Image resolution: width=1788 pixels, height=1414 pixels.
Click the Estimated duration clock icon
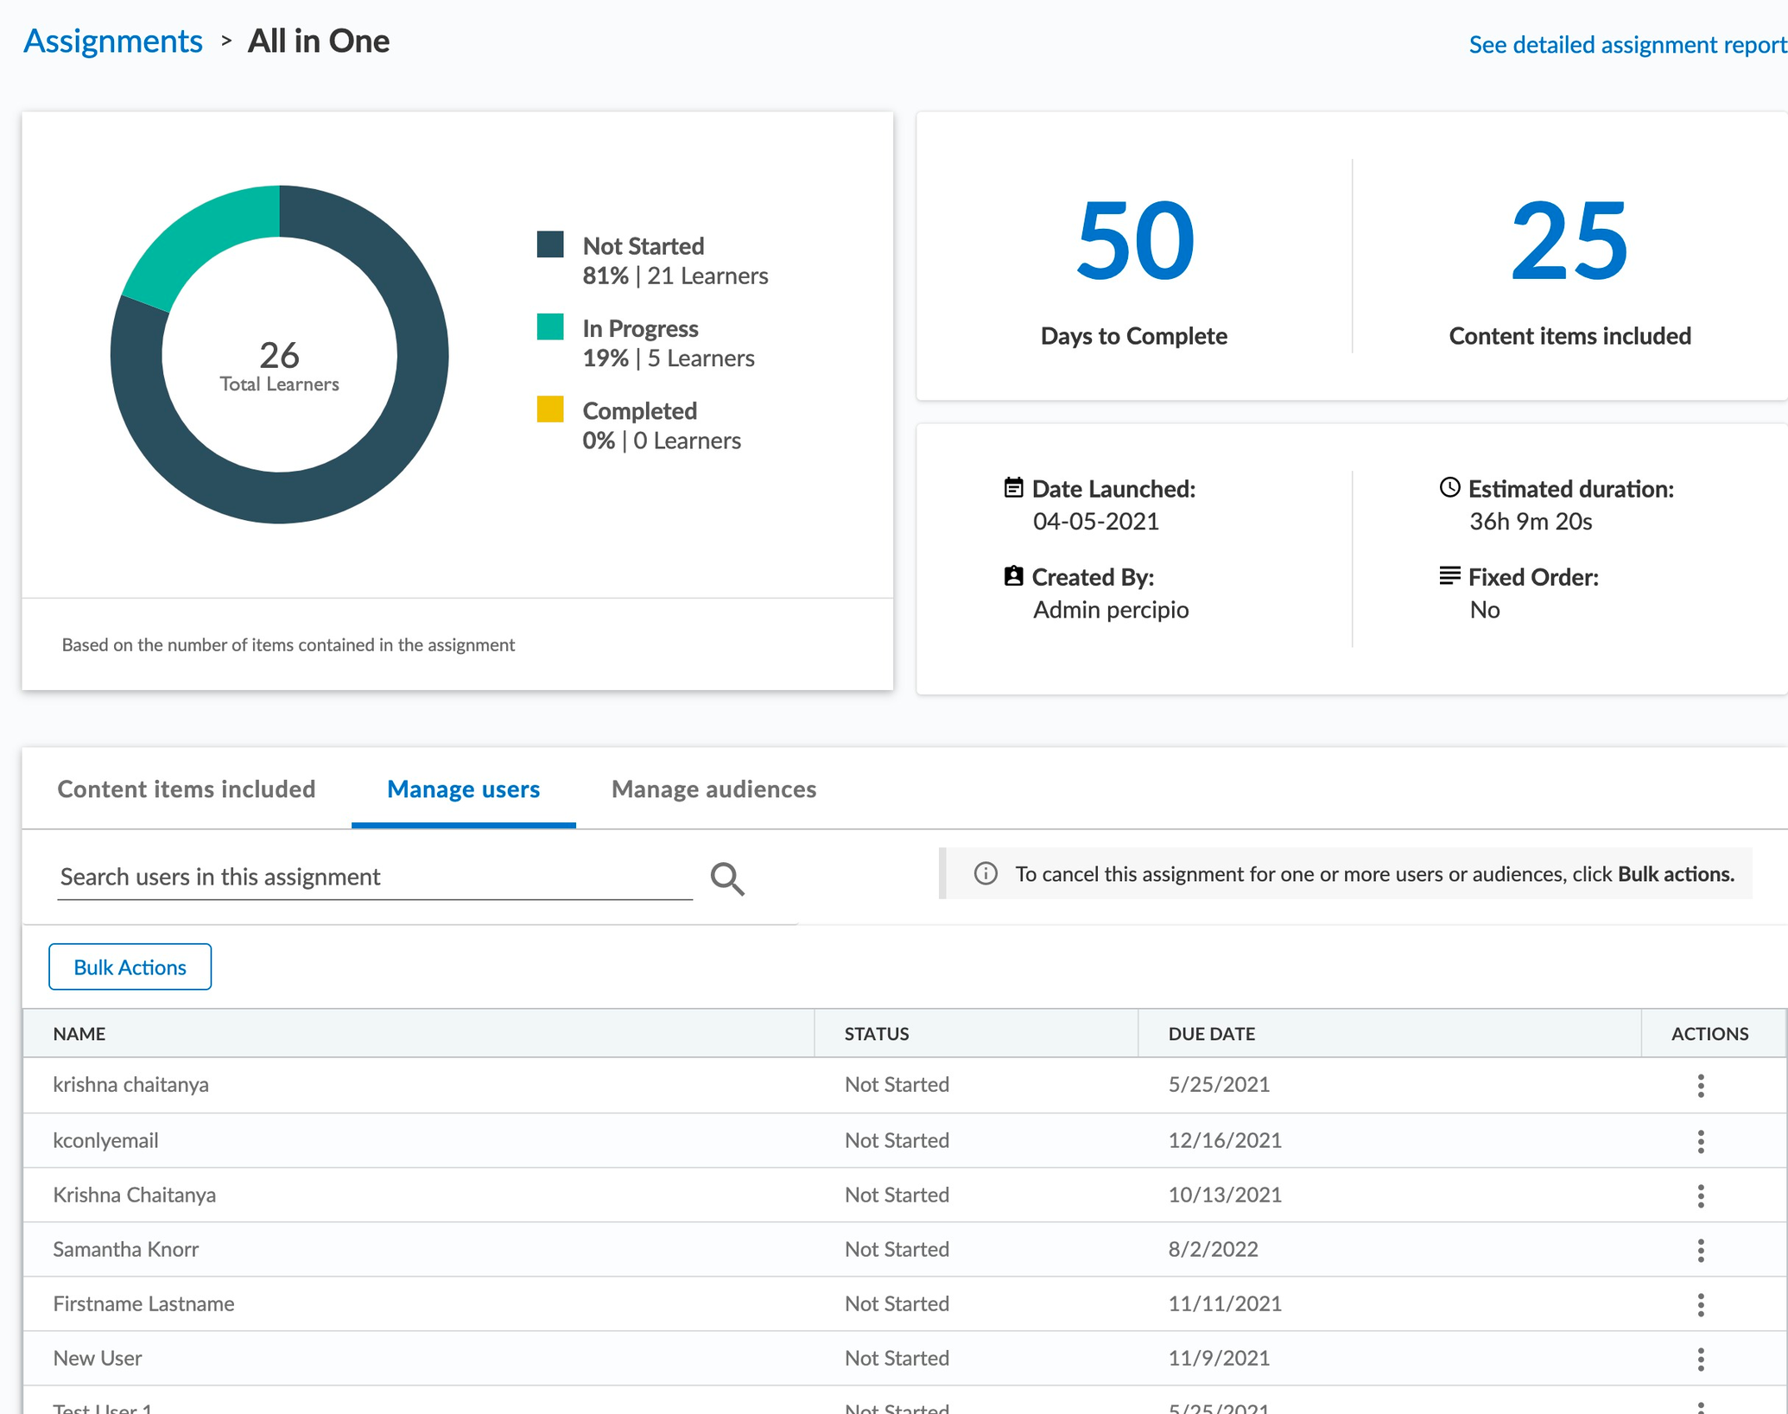[x=1449, y=488]
